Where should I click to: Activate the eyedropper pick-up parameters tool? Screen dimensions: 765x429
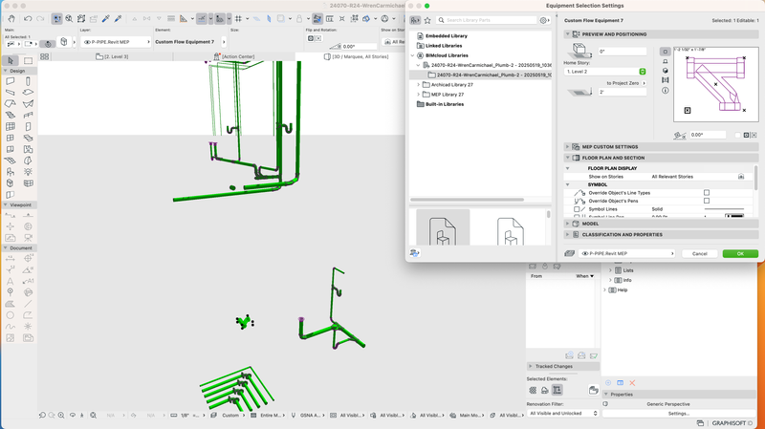coord(105,18)
